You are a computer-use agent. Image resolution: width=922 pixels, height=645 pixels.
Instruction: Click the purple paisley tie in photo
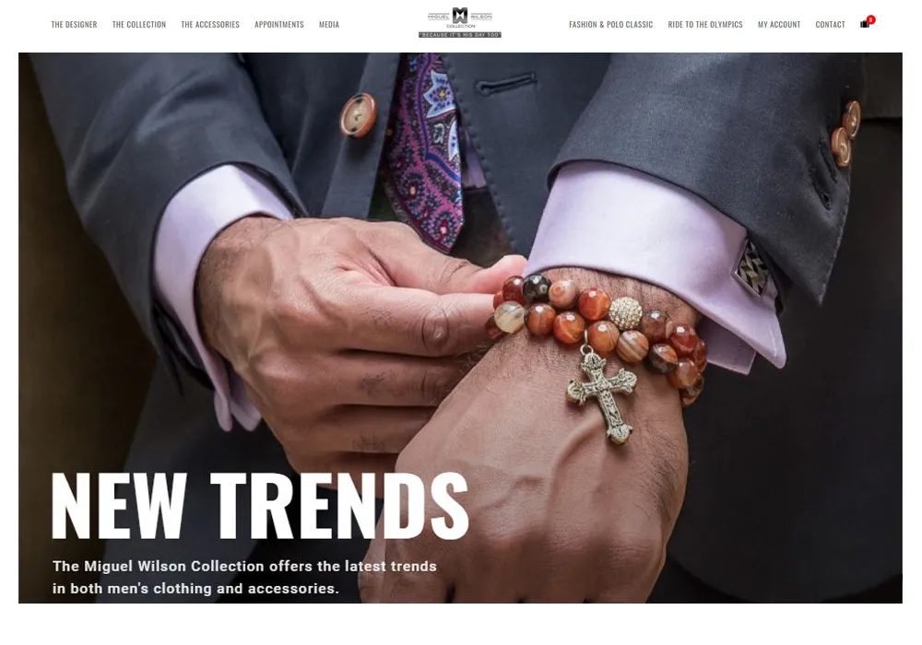424,150
